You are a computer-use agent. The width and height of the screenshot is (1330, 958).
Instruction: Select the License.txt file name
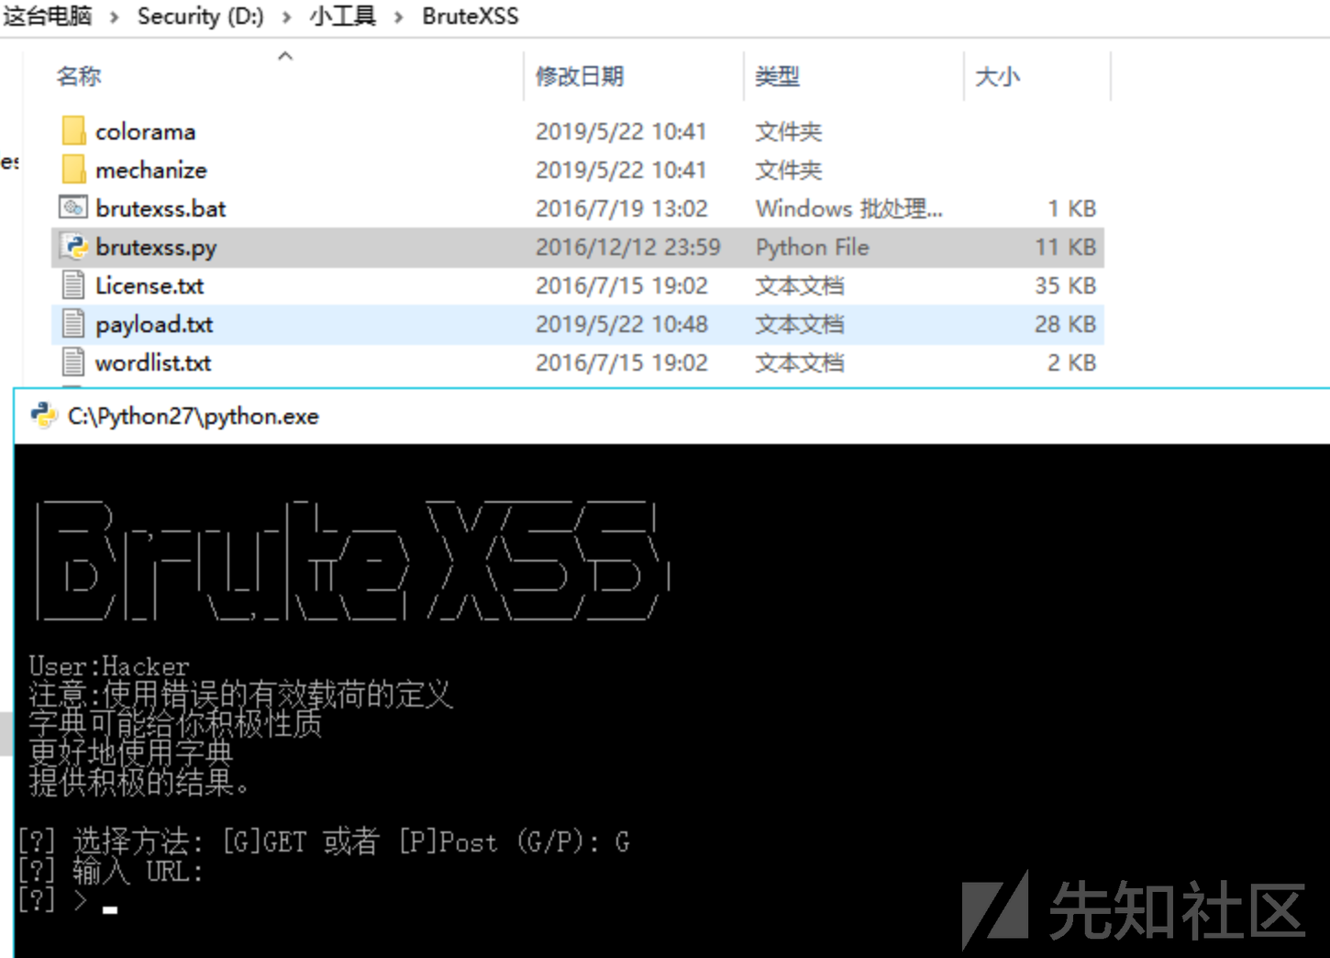pyautogui.click(x=150, y=285)
